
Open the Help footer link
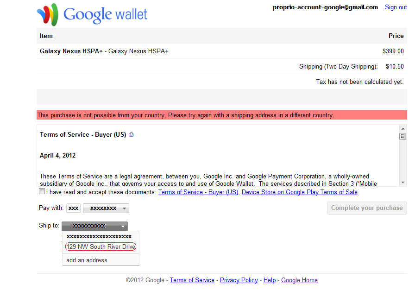[270, 280]
